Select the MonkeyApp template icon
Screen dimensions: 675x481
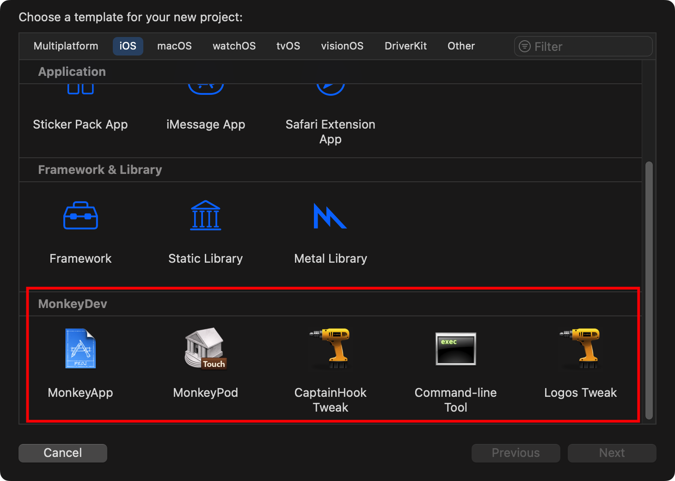click(x=80, y=348)
